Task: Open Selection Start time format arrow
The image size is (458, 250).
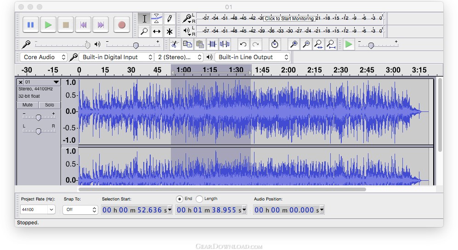Action: tap(170, 210)
